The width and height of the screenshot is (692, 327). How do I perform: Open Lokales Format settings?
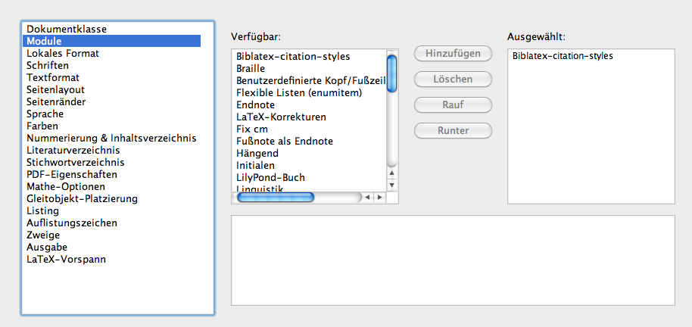(111, 54)
